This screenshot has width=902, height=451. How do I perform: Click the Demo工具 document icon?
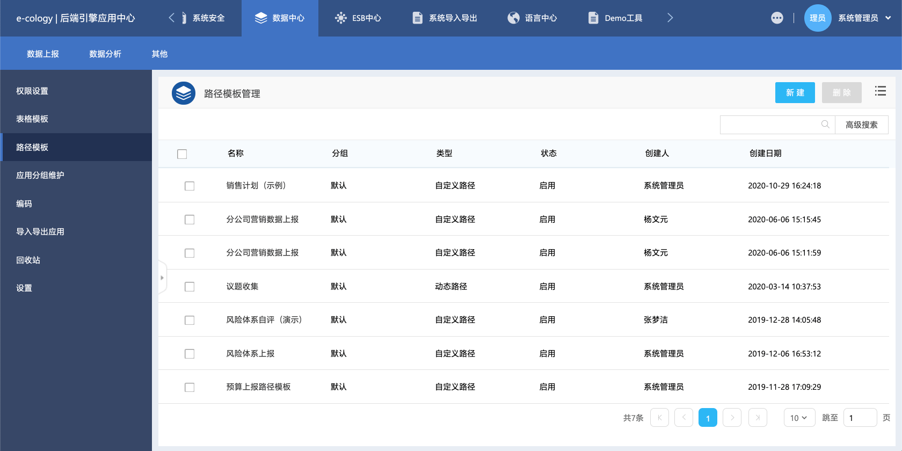[x=593, y=18]
